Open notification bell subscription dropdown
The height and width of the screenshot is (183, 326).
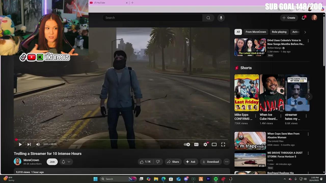tap(66, 162)
